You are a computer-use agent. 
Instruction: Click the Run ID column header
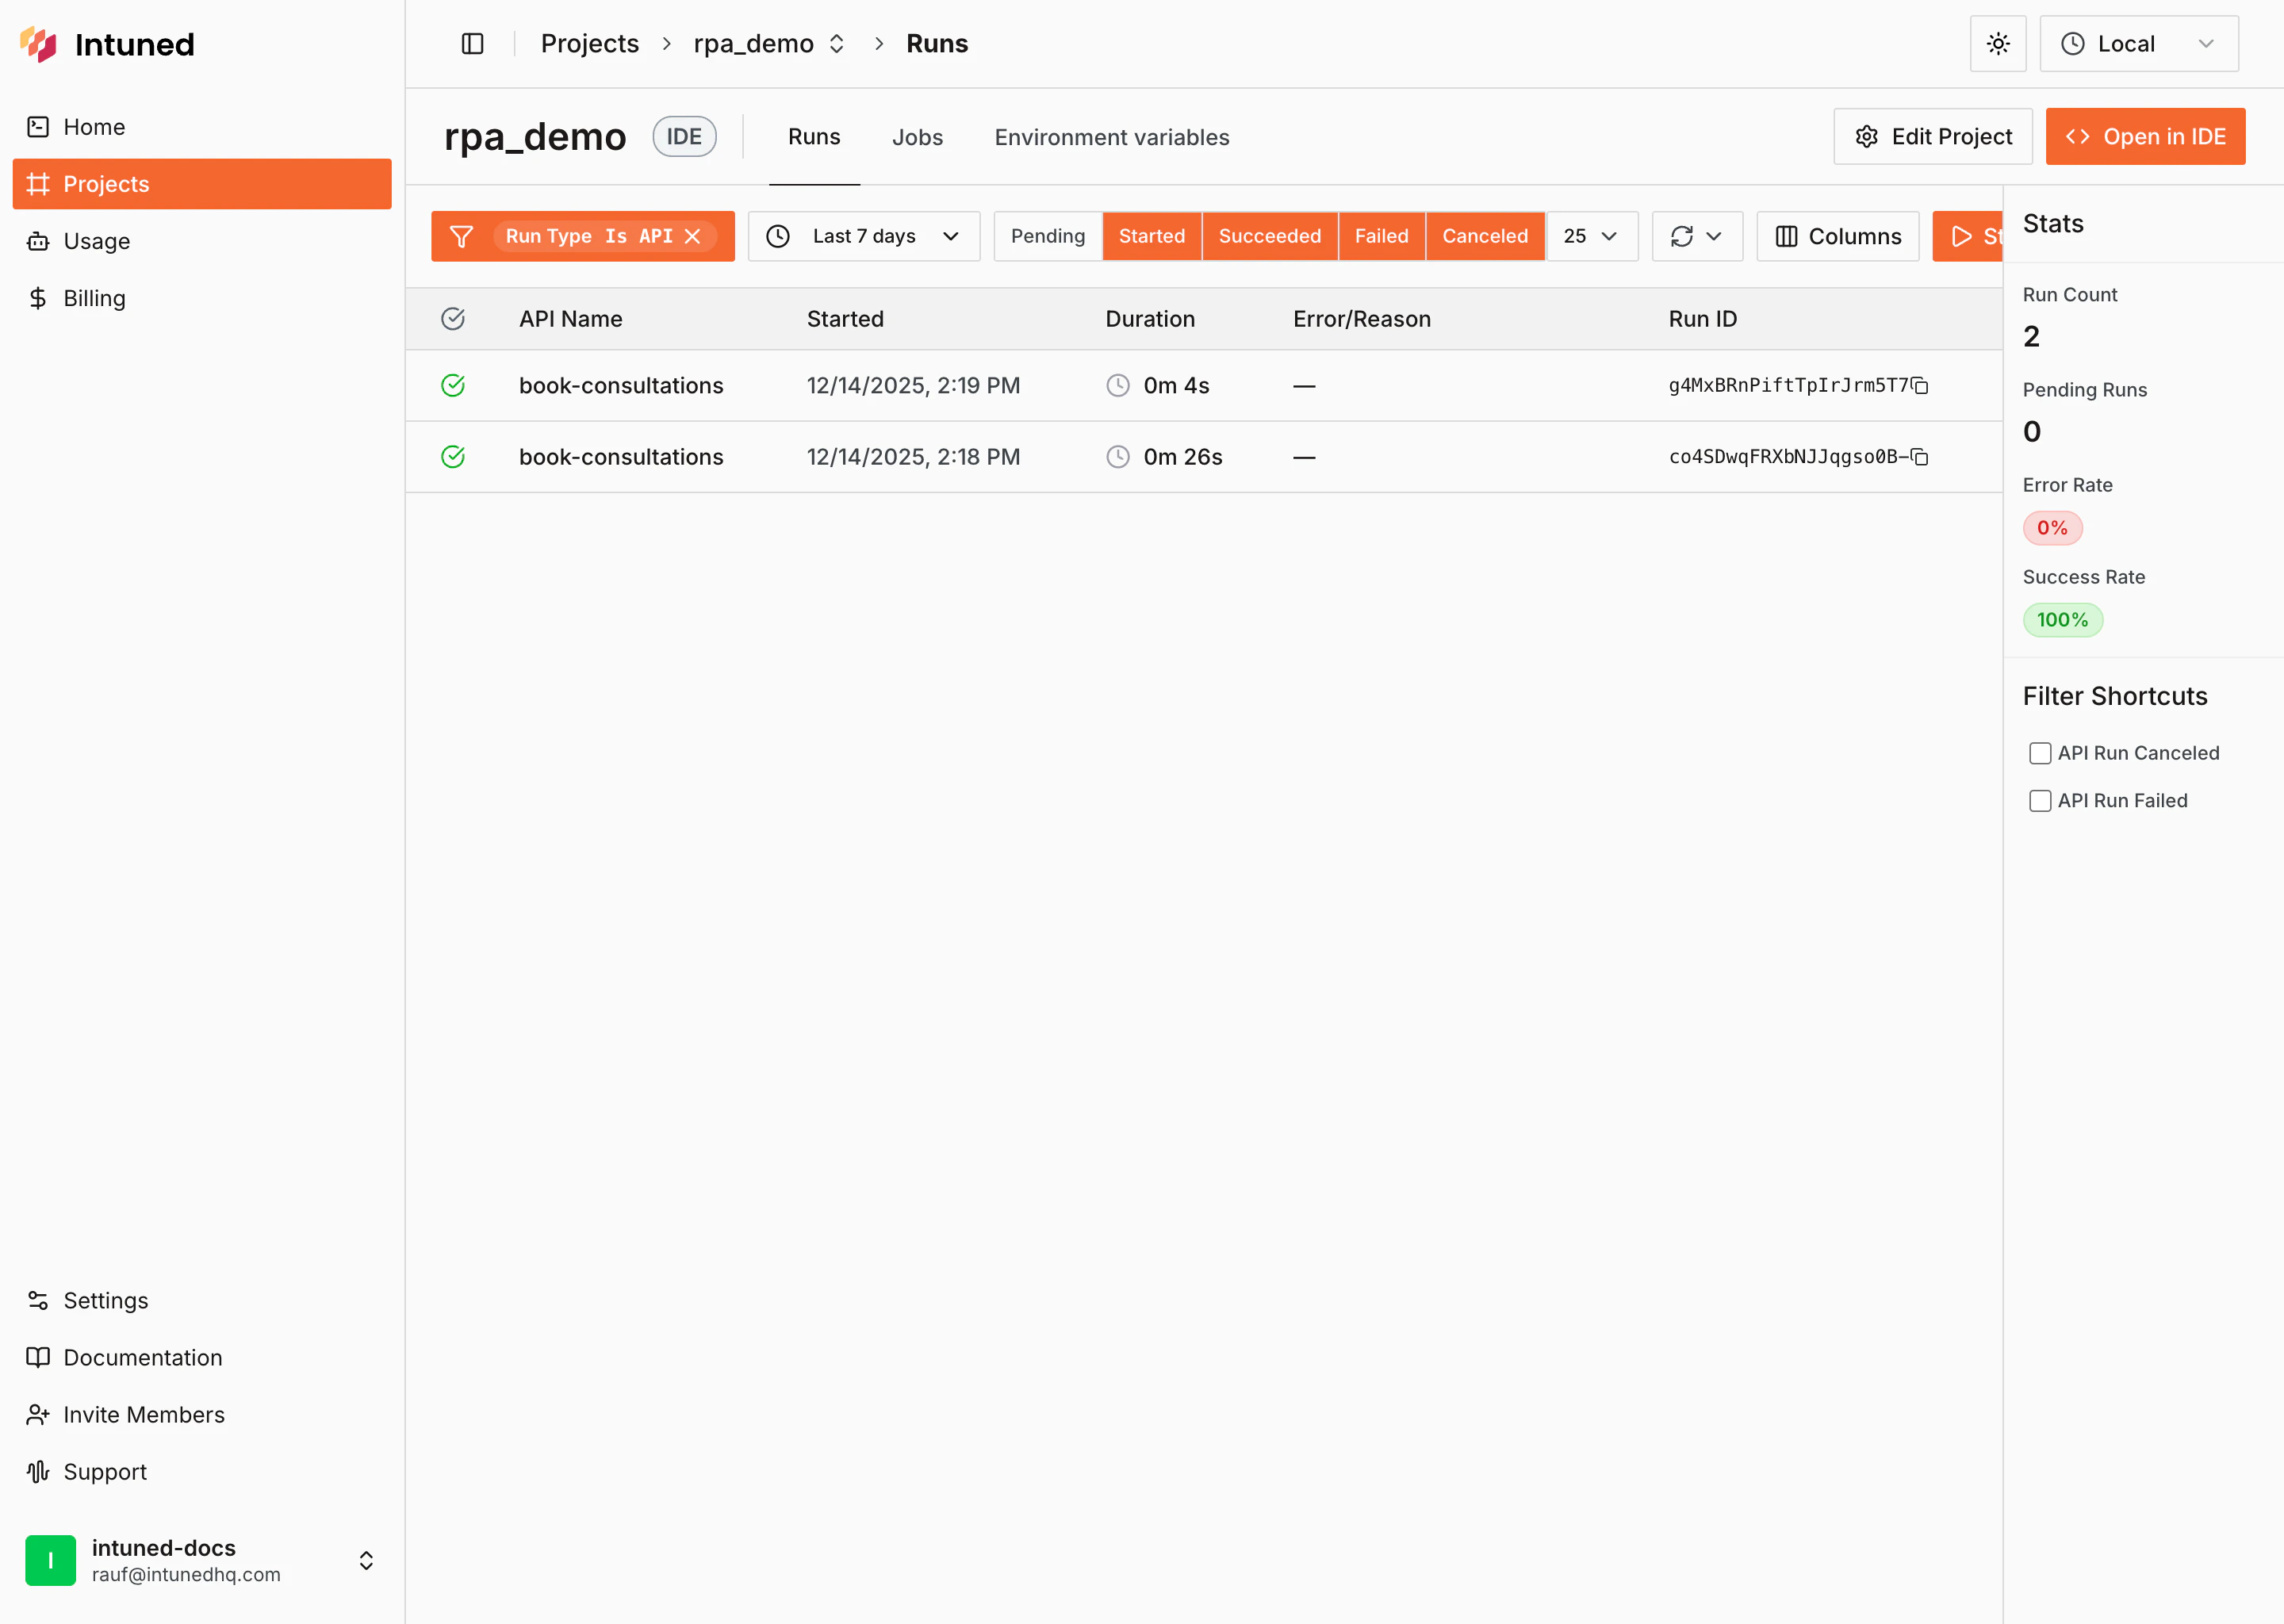pyautogui.click(x=1703, y=319)
